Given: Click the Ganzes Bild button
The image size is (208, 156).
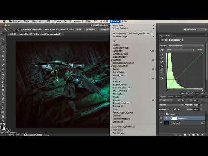Looking at the screenshot, I should coord(91,29).
